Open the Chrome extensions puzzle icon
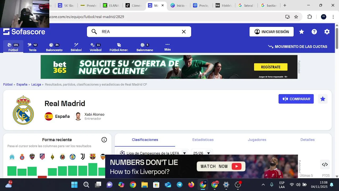339x191 pixels. (x=310, y=17)
